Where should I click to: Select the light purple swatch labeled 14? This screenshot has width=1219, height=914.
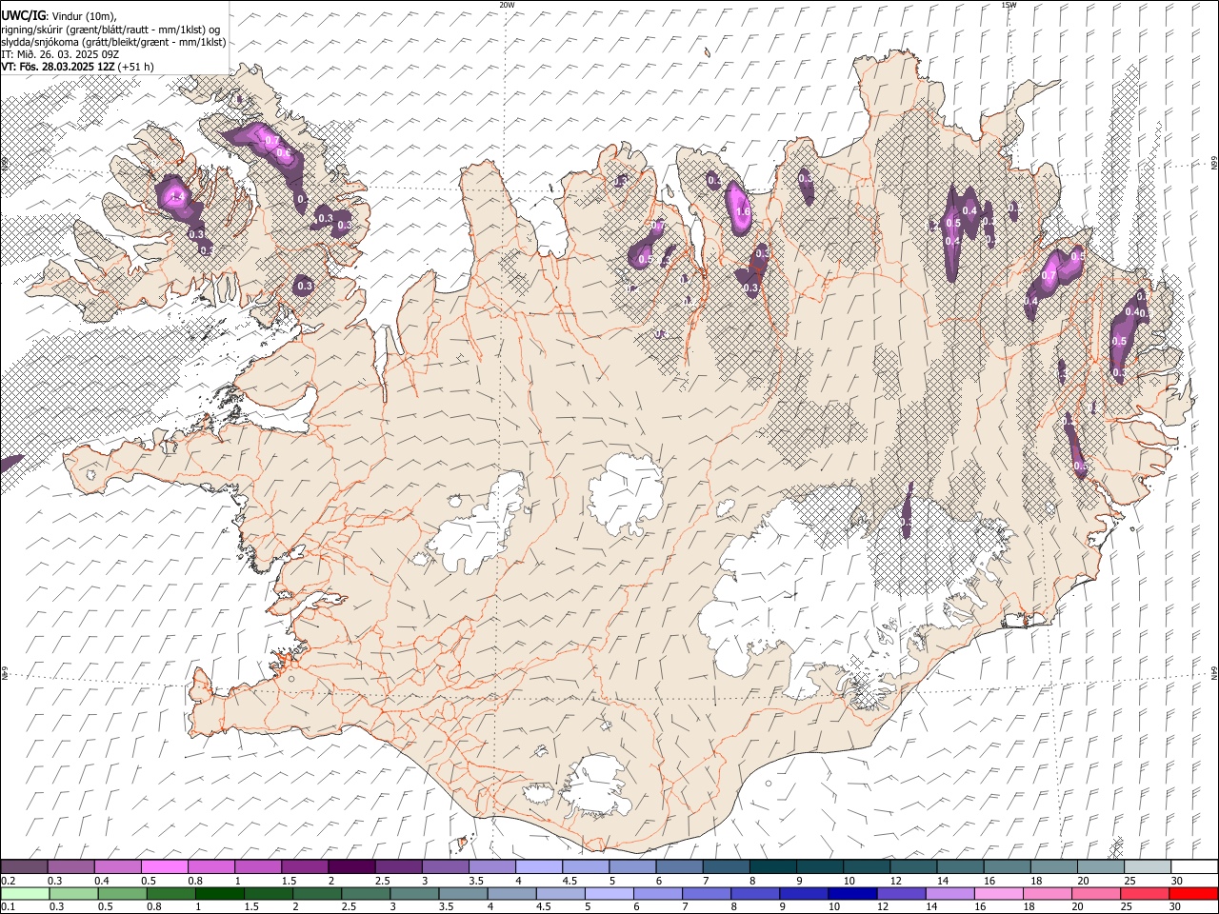pyautogui.click(x=949, y=893)
